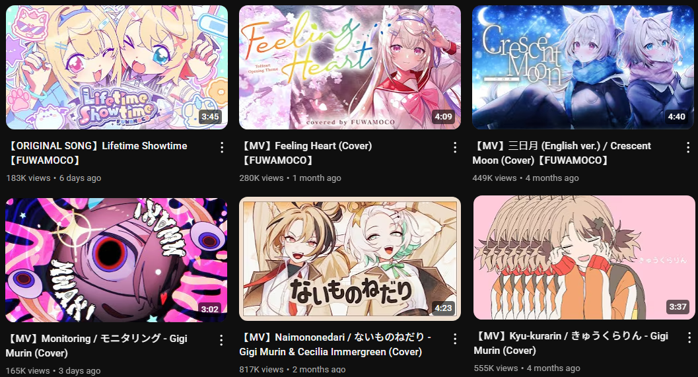Click the 3:45 duration badge
This screenshot has width=698, height=377.
pos(210,117)
